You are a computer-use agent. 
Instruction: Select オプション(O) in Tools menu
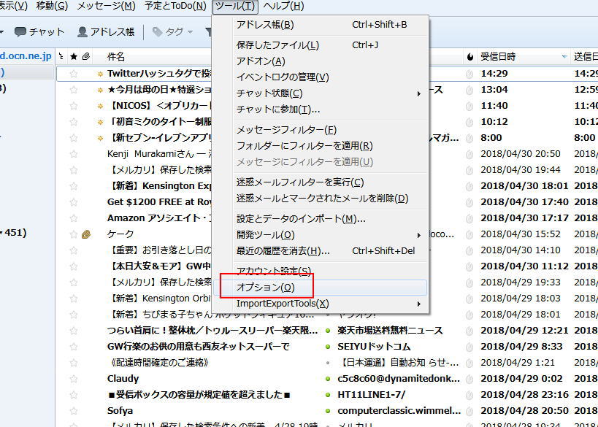(x=321, y=288)
